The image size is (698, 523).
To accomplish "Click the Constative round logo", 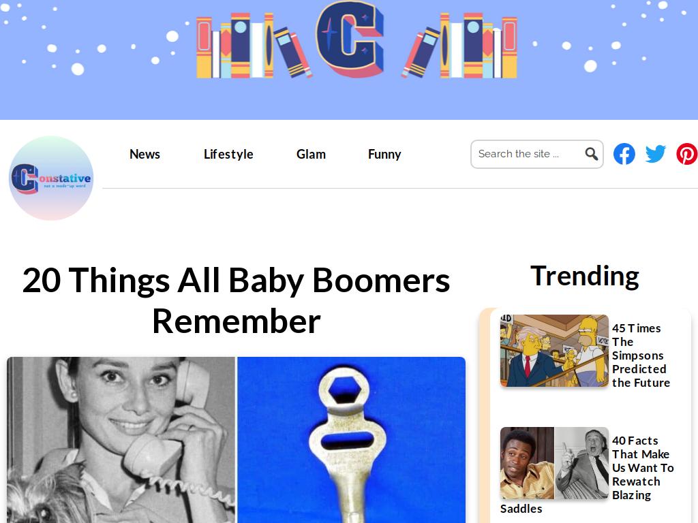I will pos(51,178).
